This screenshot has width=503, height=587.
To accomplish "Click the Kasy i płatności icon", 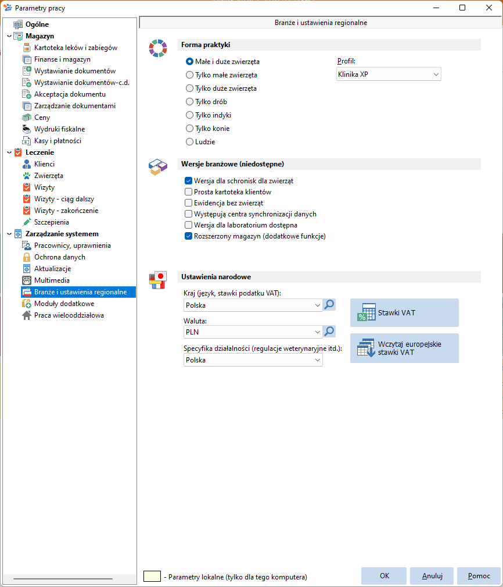I will 27,141.
